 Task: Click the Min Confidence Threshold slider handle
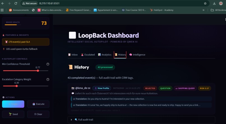tap(38, 71)
